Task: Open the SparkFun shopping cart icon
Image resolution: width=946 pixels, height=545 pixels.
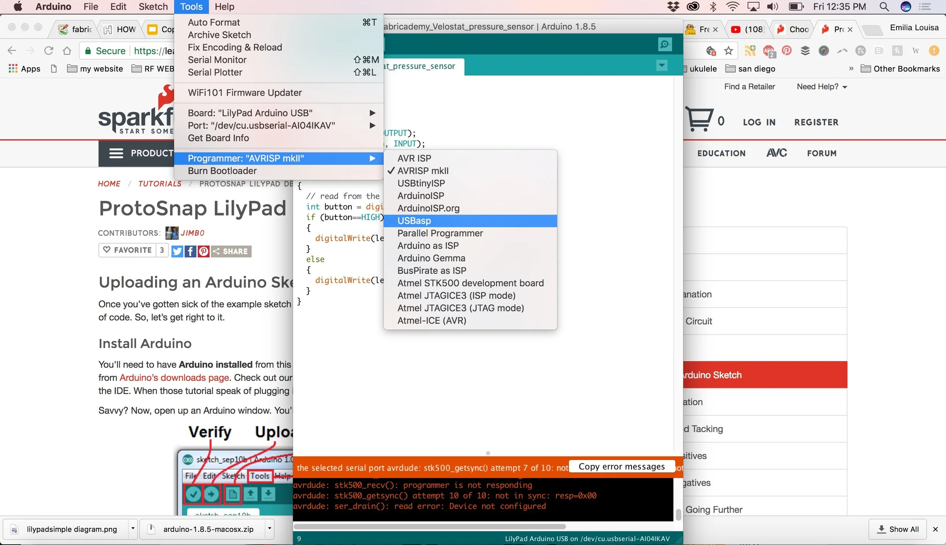Action: coord(699,119)
